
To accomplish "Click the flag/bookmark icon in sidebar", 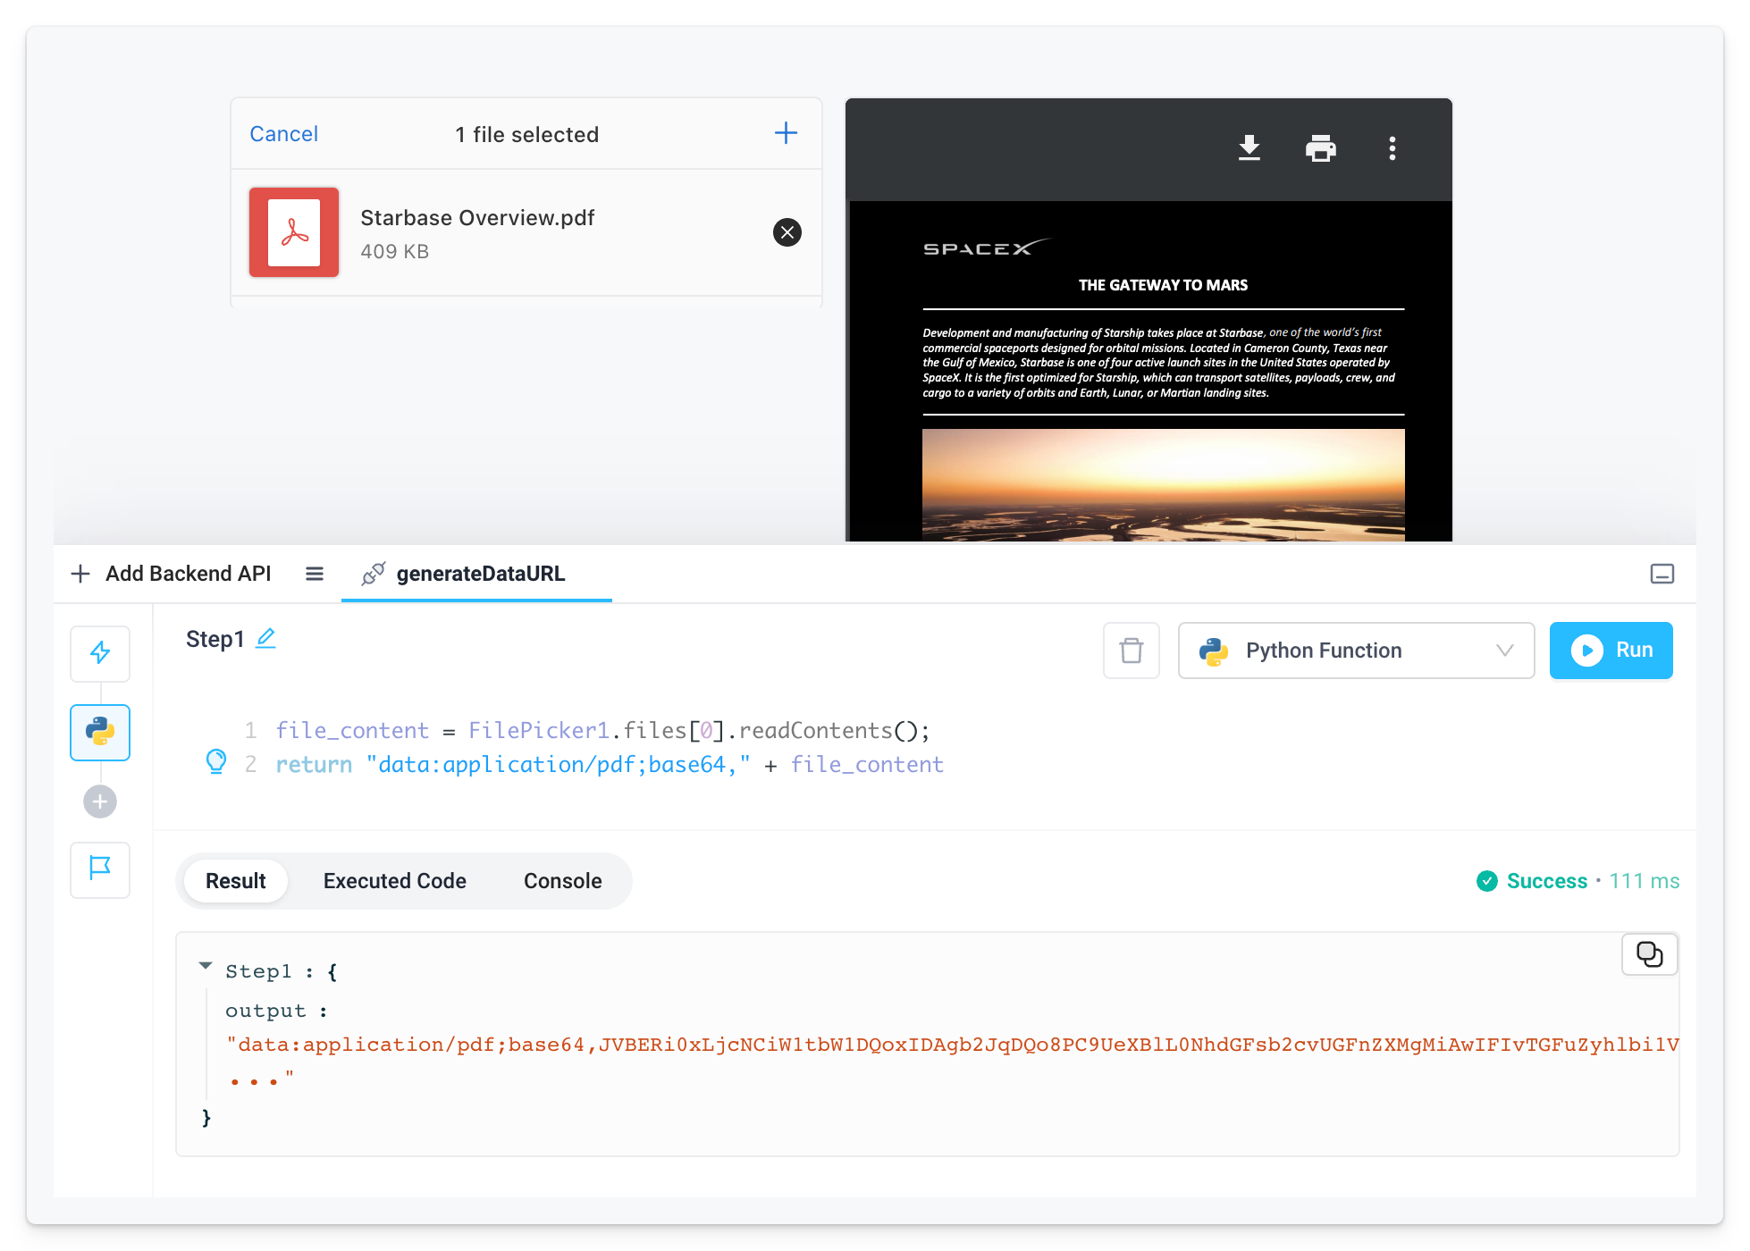I will pyautogui.click(x=102, y=867).
